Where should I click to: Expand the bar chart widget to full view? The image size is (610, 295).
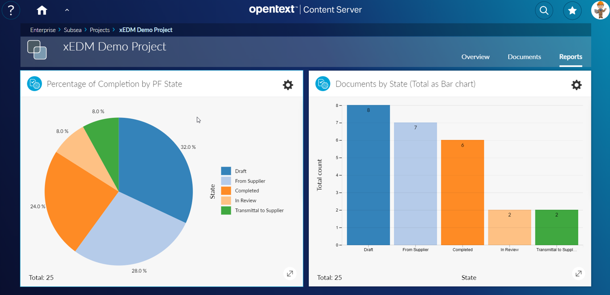tap(578, 274)
